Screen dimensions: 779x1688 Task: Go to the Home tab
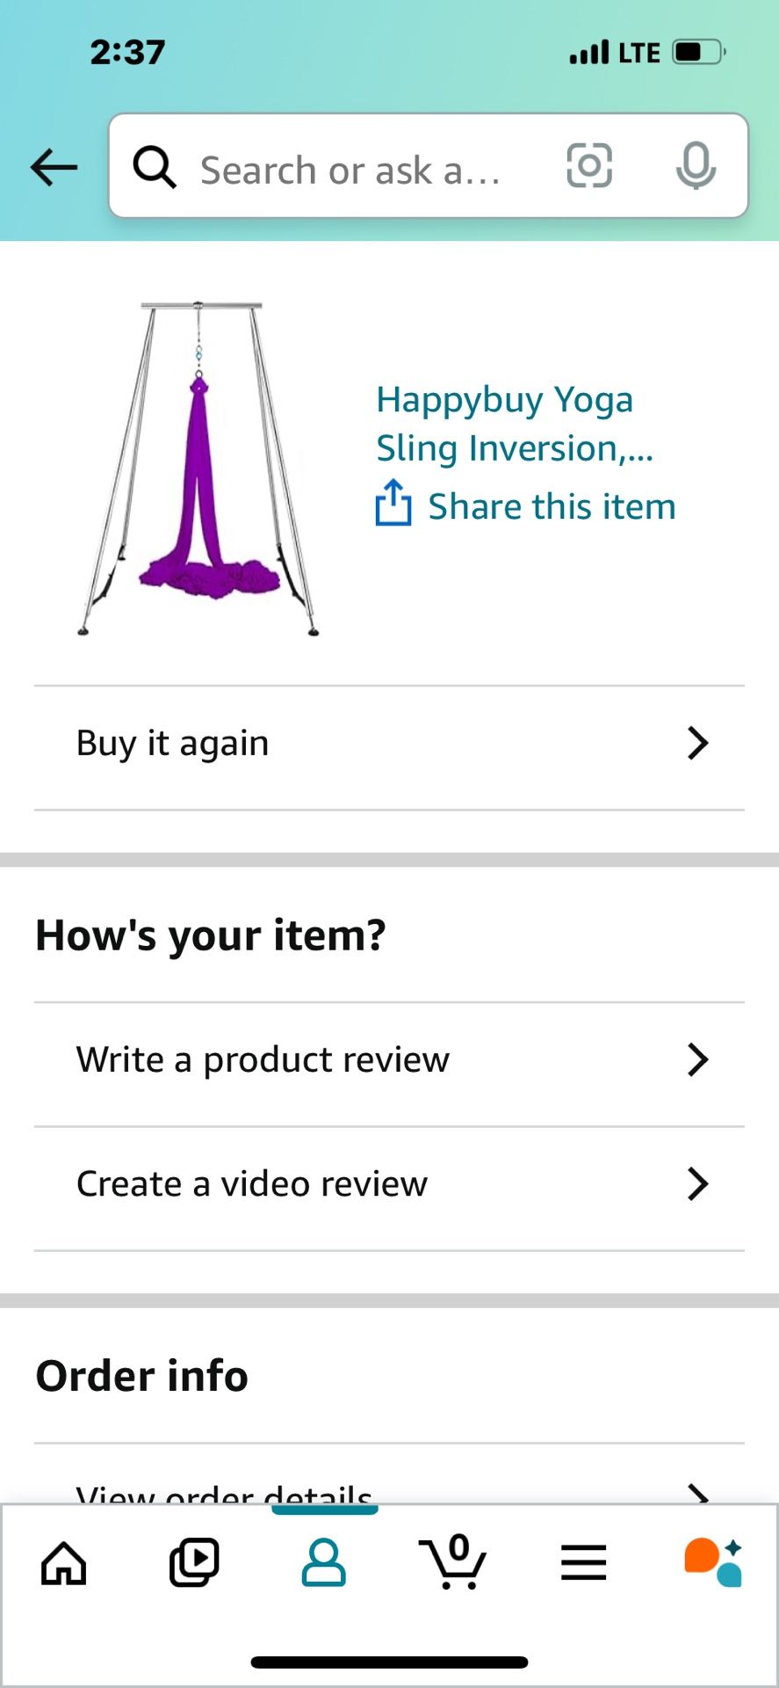coord(64,1563)
